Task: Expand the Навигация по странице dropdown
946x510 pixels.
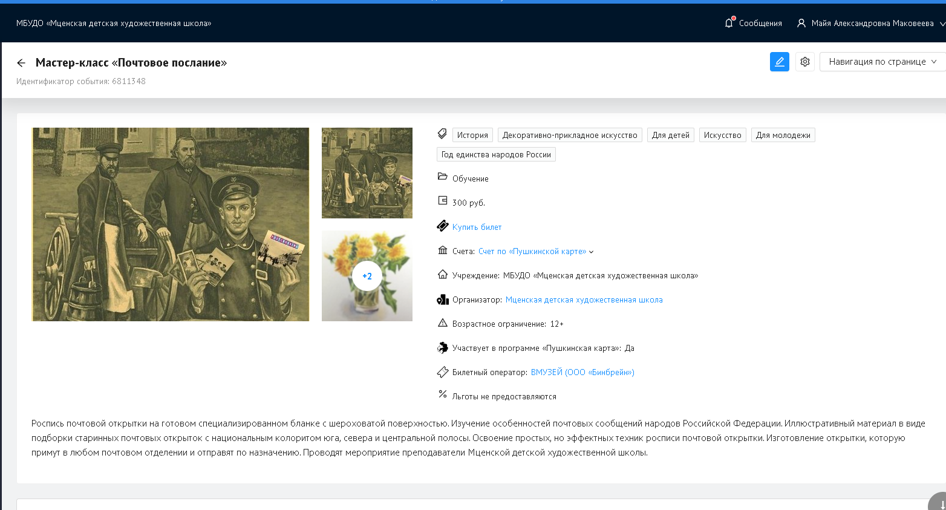Action: 882,62
